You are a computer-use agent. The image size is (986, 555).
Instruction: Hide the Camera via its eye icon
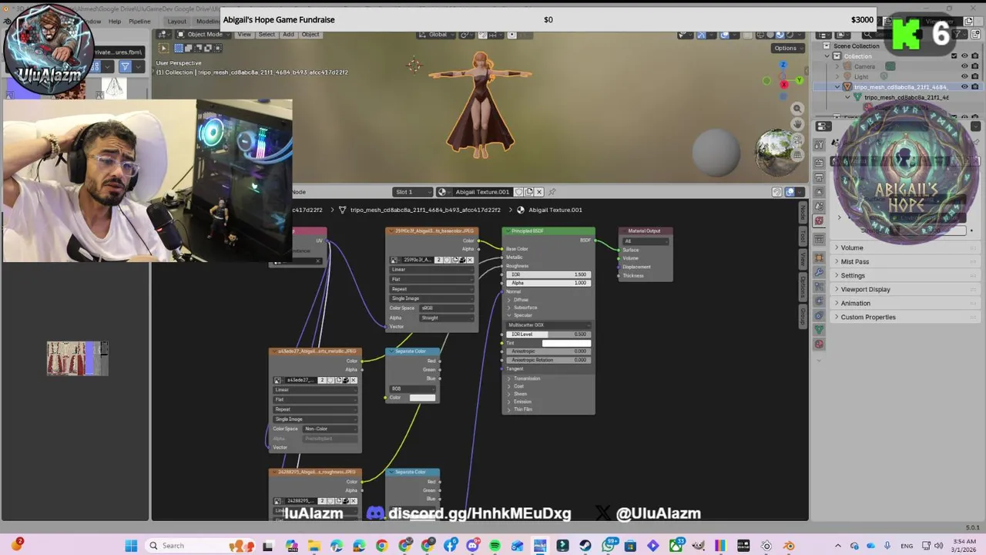[x=964, y=66]
